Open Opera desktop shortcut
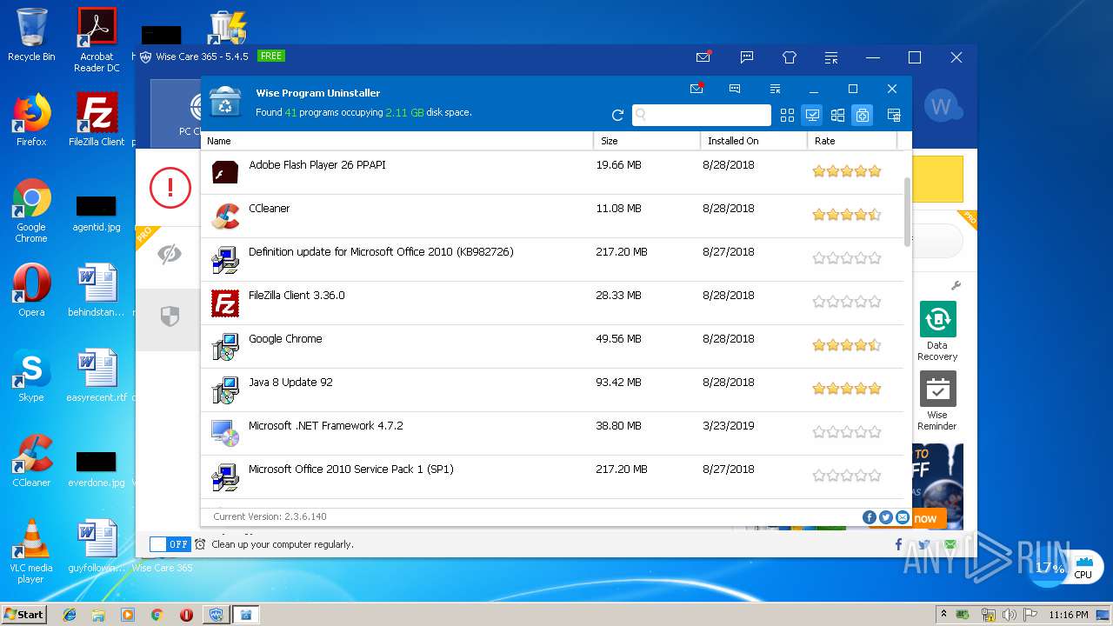 pyautogui.click(x=31, y=290)
